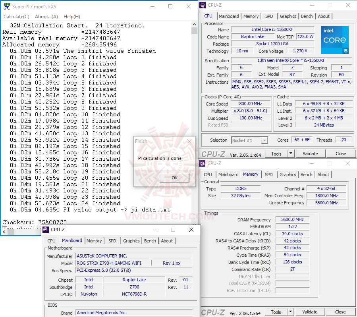Viewport: 357px width, 317px height.
Task: Minimize the Super PI window
Action: [x=152, y=7]
